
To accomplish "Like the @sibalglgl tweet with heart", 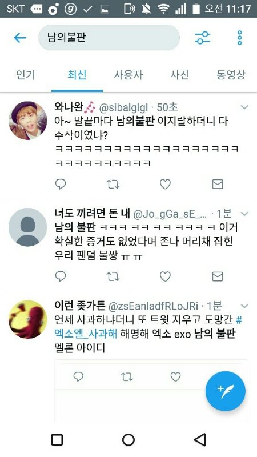I will pos(165,184).
